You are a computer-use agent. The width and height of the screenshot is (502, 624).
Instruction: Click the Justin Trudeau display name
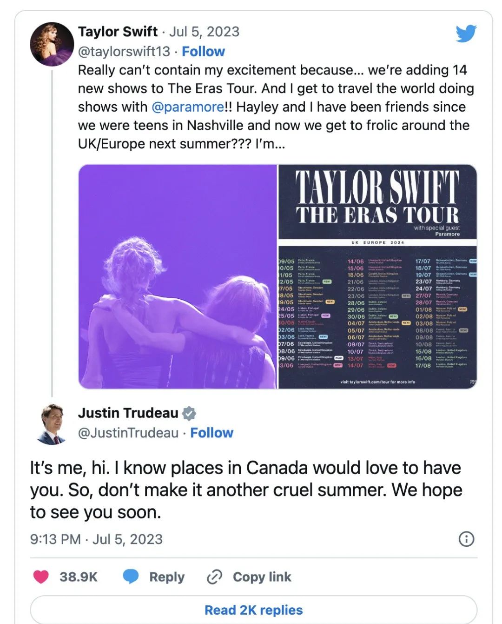128,413
